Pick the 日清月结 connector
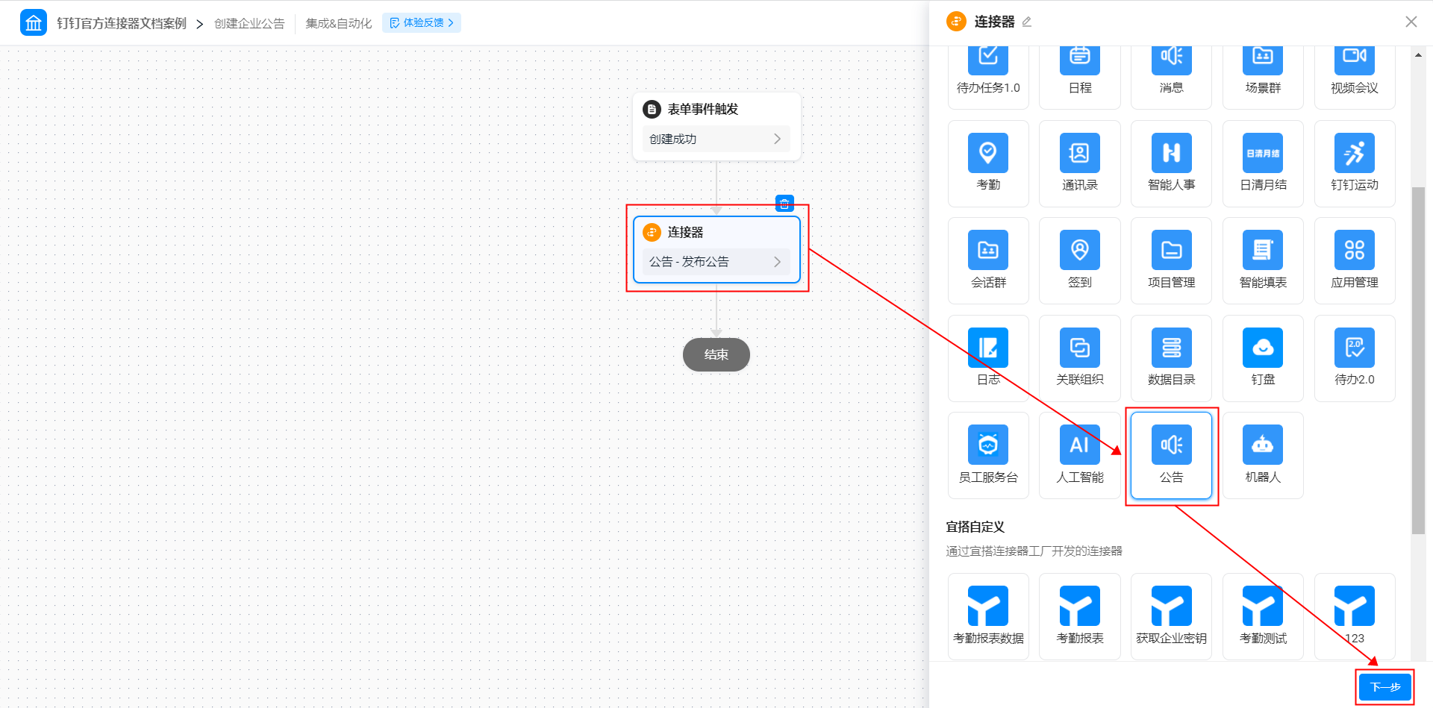 point(1263,163)
